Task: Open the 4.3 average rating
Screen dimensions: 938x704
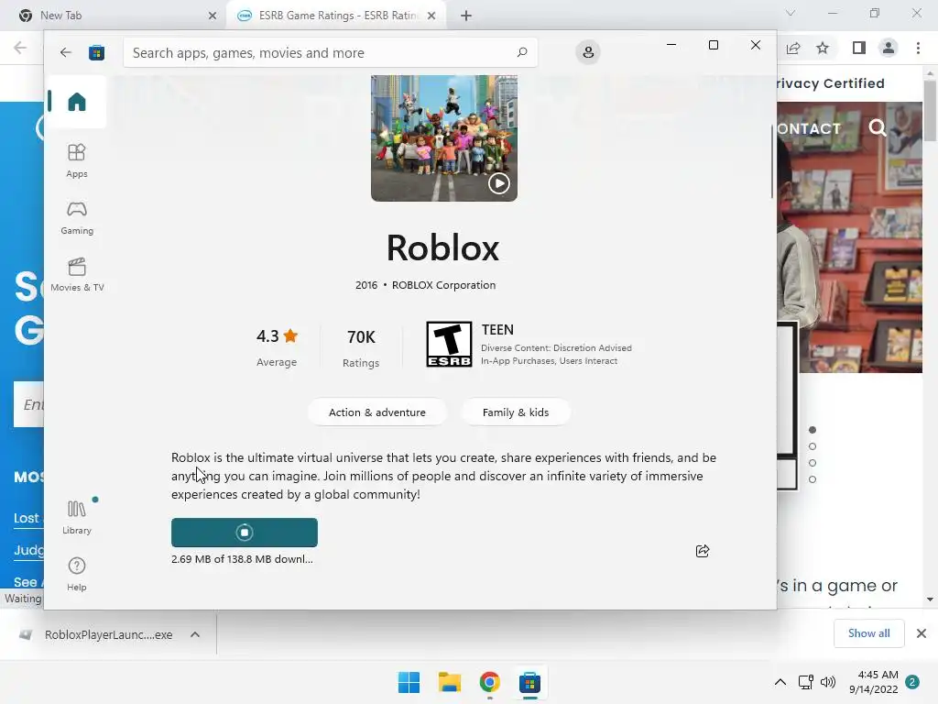Action: point(277,347)
